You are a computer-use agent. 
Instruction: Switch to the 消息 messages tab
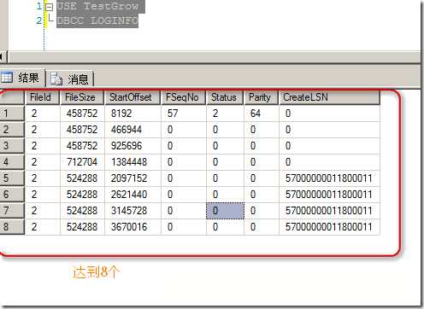tap(69, 79)
